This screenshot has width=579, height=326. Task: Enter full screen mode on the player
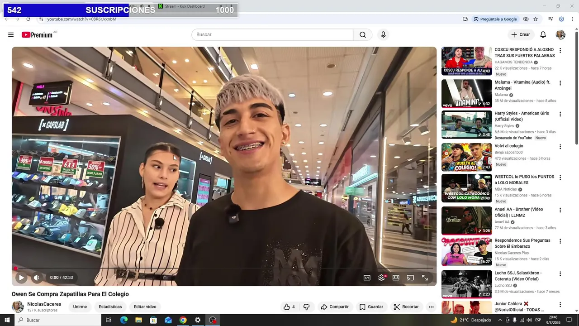click(x=425, y=278)
